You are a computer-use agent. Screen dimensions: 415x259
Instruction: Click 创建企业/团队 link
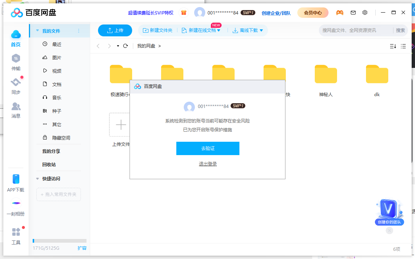point(276,13)
